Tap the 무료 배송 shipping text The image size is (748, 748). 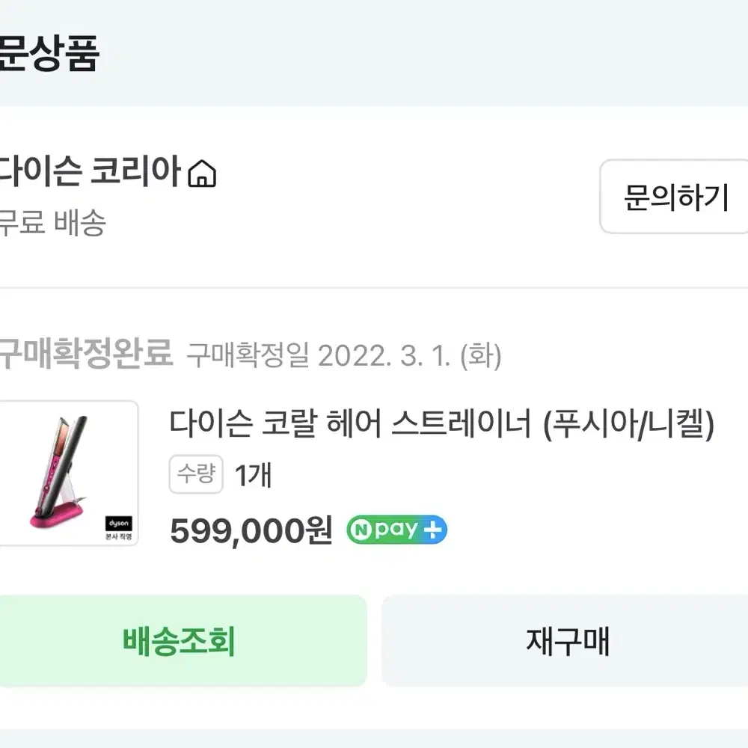pyautogui.click(x=52, y=223)
